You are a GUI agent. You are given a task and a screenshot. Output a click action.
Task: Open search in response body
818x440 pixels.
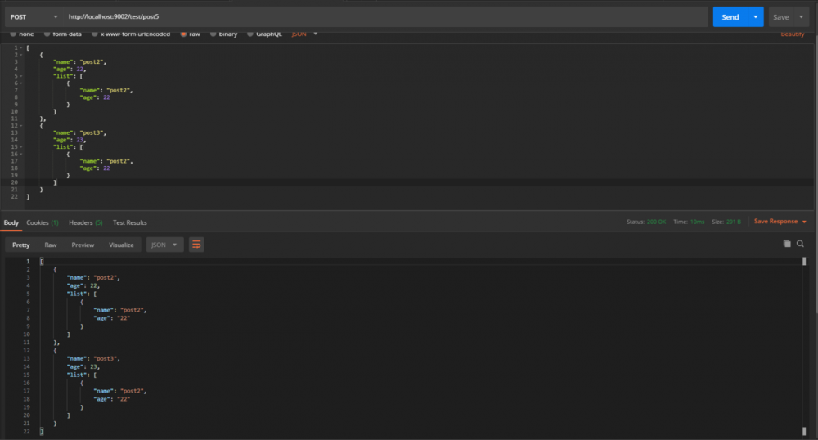800,244
